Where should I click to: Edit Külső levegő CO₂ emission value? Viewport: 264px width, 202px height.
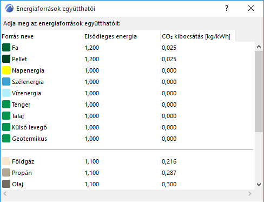(x=169, y=127)
